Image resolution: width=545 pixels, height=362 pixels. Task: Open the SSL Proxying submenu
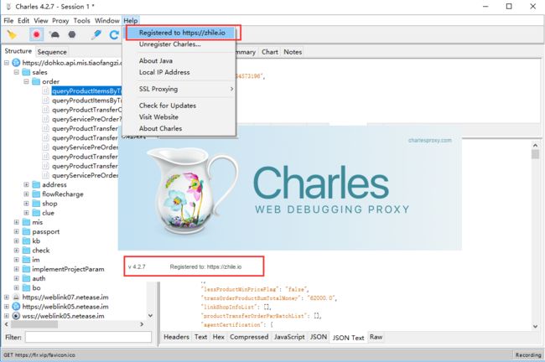click(x=179, y=89)
